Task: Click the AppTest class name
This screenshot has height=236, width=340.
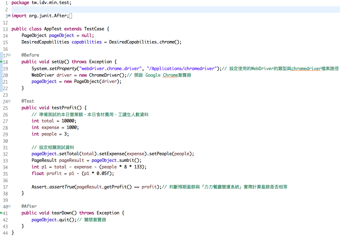Action: [x=53, y=29]
